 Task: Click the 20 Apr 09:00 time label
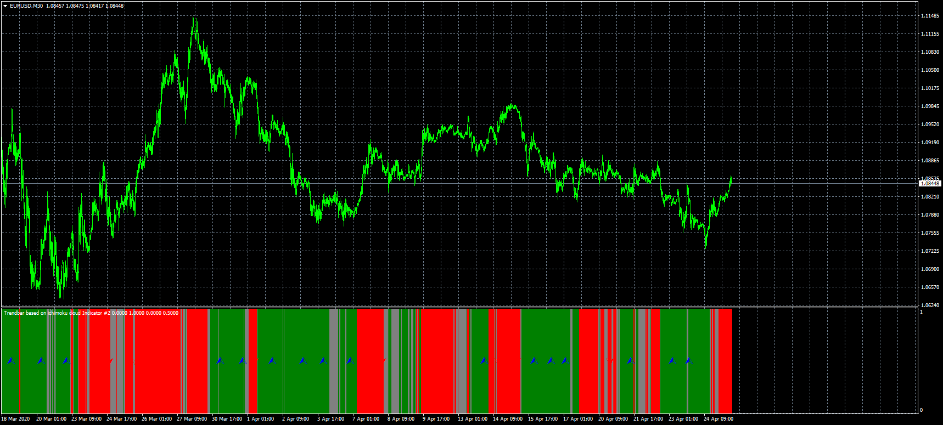pos(613,419)
